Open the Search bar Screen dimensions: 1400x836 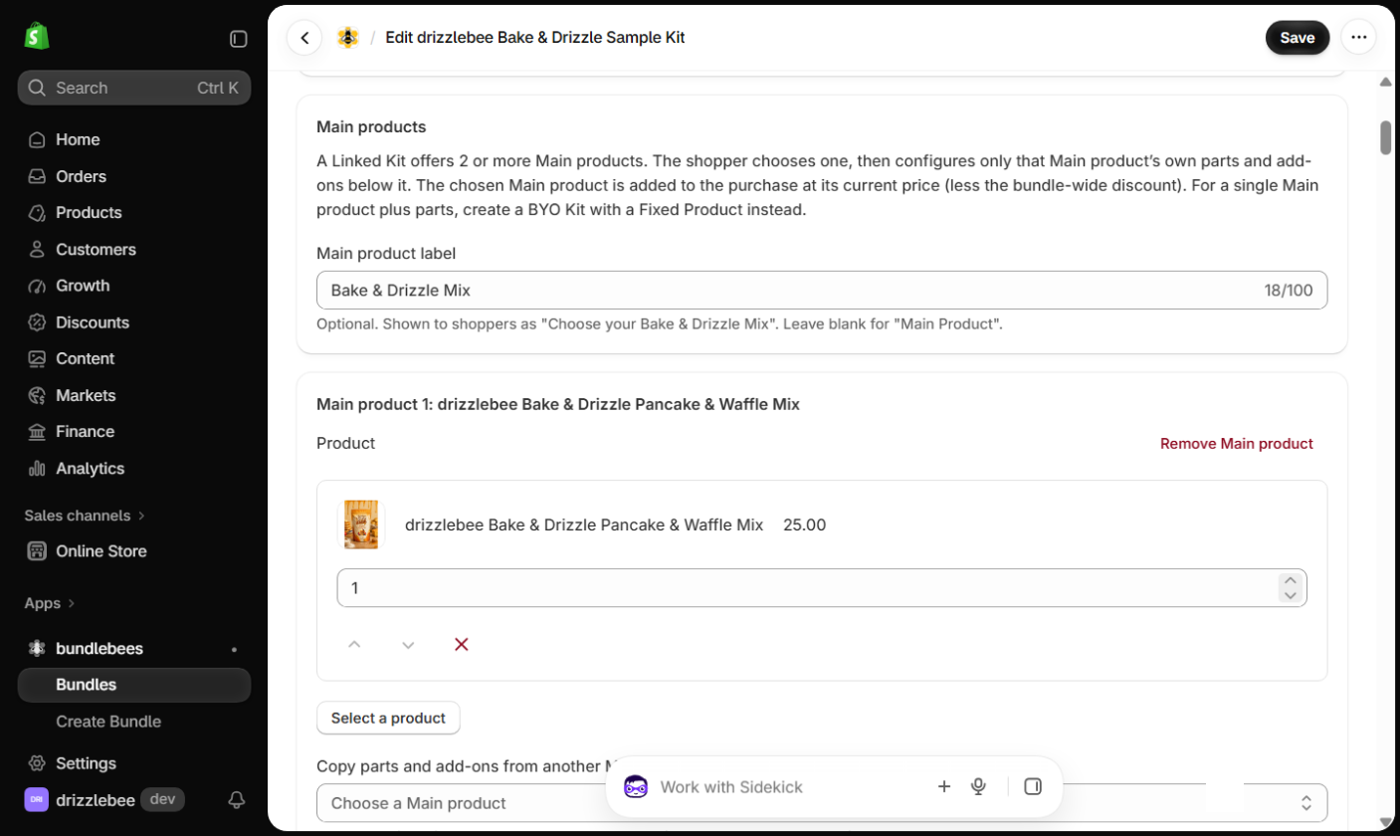[x=134, y=88]
